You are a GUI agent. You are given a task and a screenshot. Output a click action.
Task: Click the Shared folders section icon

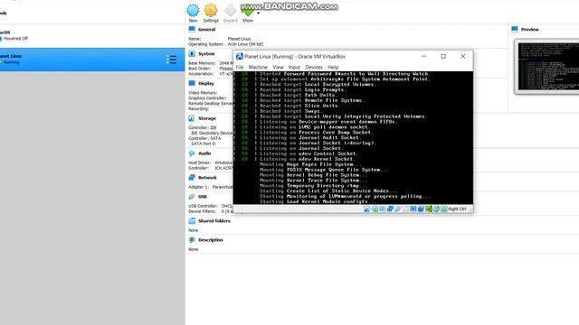point(192,220)
